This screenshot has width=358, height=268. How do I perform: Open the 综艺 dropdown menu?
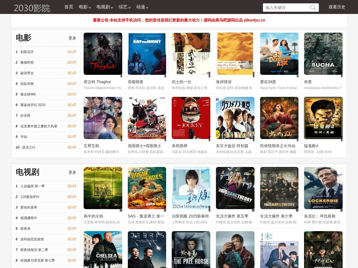click(x=124, y=7)
